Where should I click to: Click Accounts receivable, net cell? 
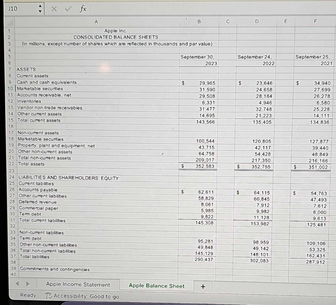pos(44,95)
